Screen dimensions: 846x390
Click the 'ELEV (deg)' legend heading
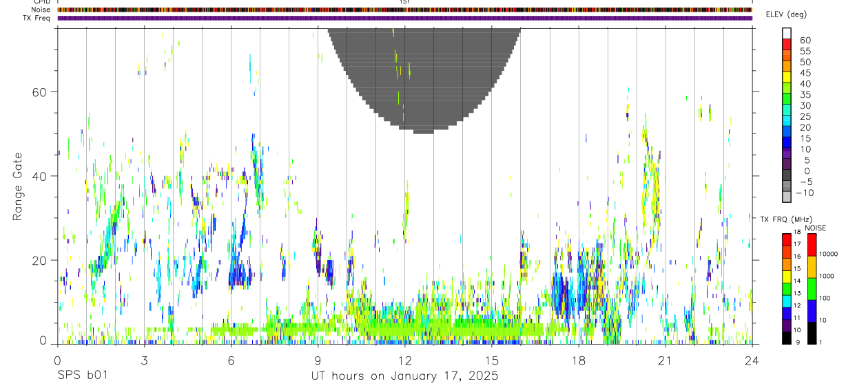point(788,14)
